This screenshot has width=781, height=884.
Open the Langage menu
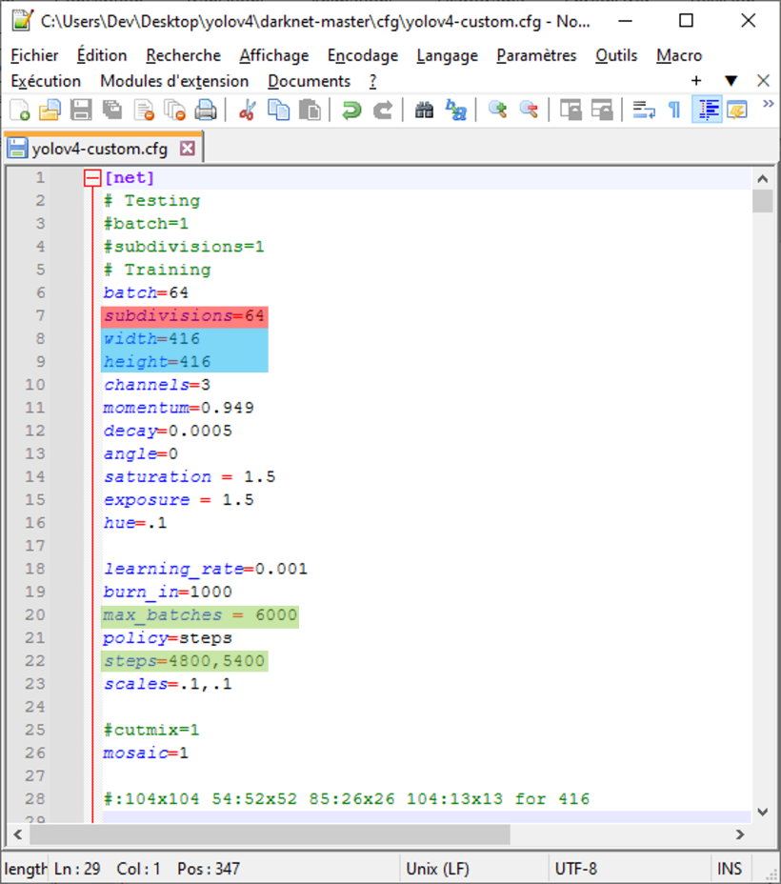tap(447, 55)
